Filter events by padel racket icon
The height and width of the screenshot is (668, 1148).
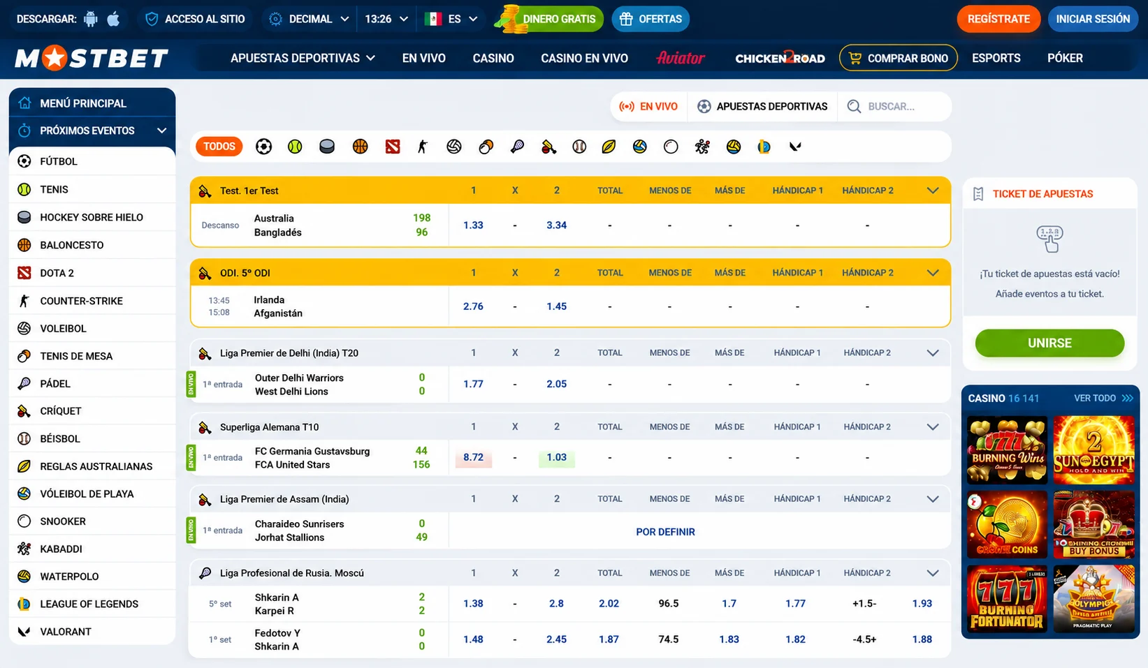pyautogui.click(x=517, y=147)
